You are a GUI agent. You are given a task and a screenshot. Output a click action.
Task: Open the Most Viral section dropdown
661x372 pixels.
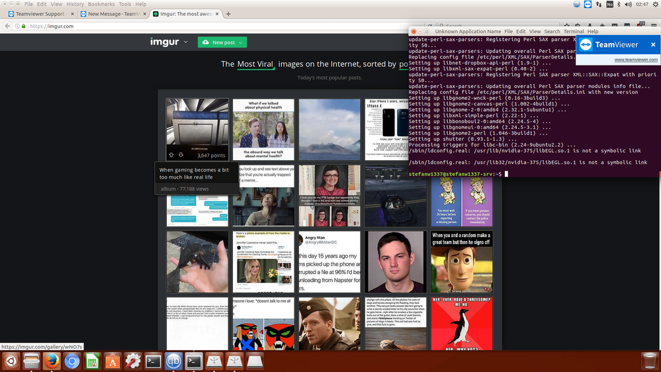click(x=255, y=64)
